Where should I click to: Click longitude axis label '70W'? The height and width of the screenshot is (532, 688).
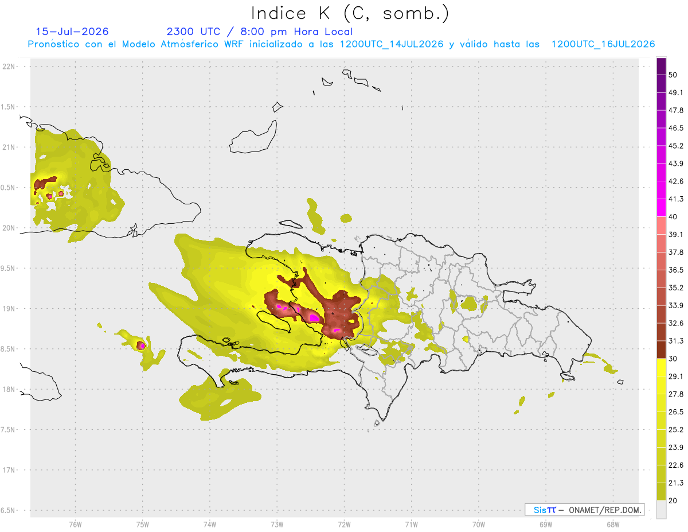(479, 524)
